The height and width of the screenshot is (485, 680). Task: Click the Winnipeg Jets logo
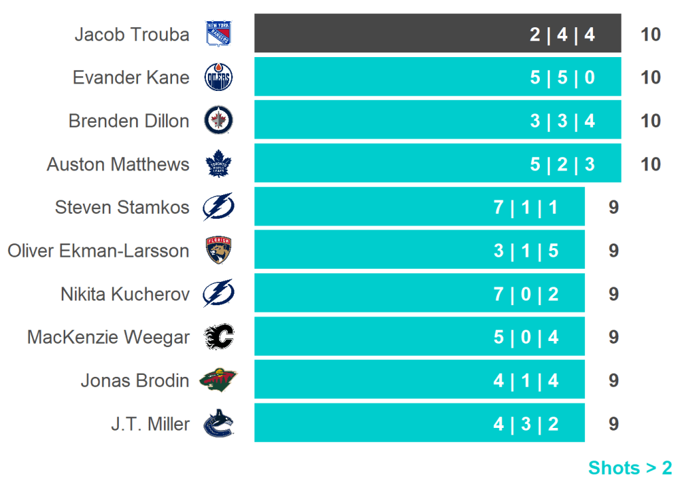click(218, 121)
